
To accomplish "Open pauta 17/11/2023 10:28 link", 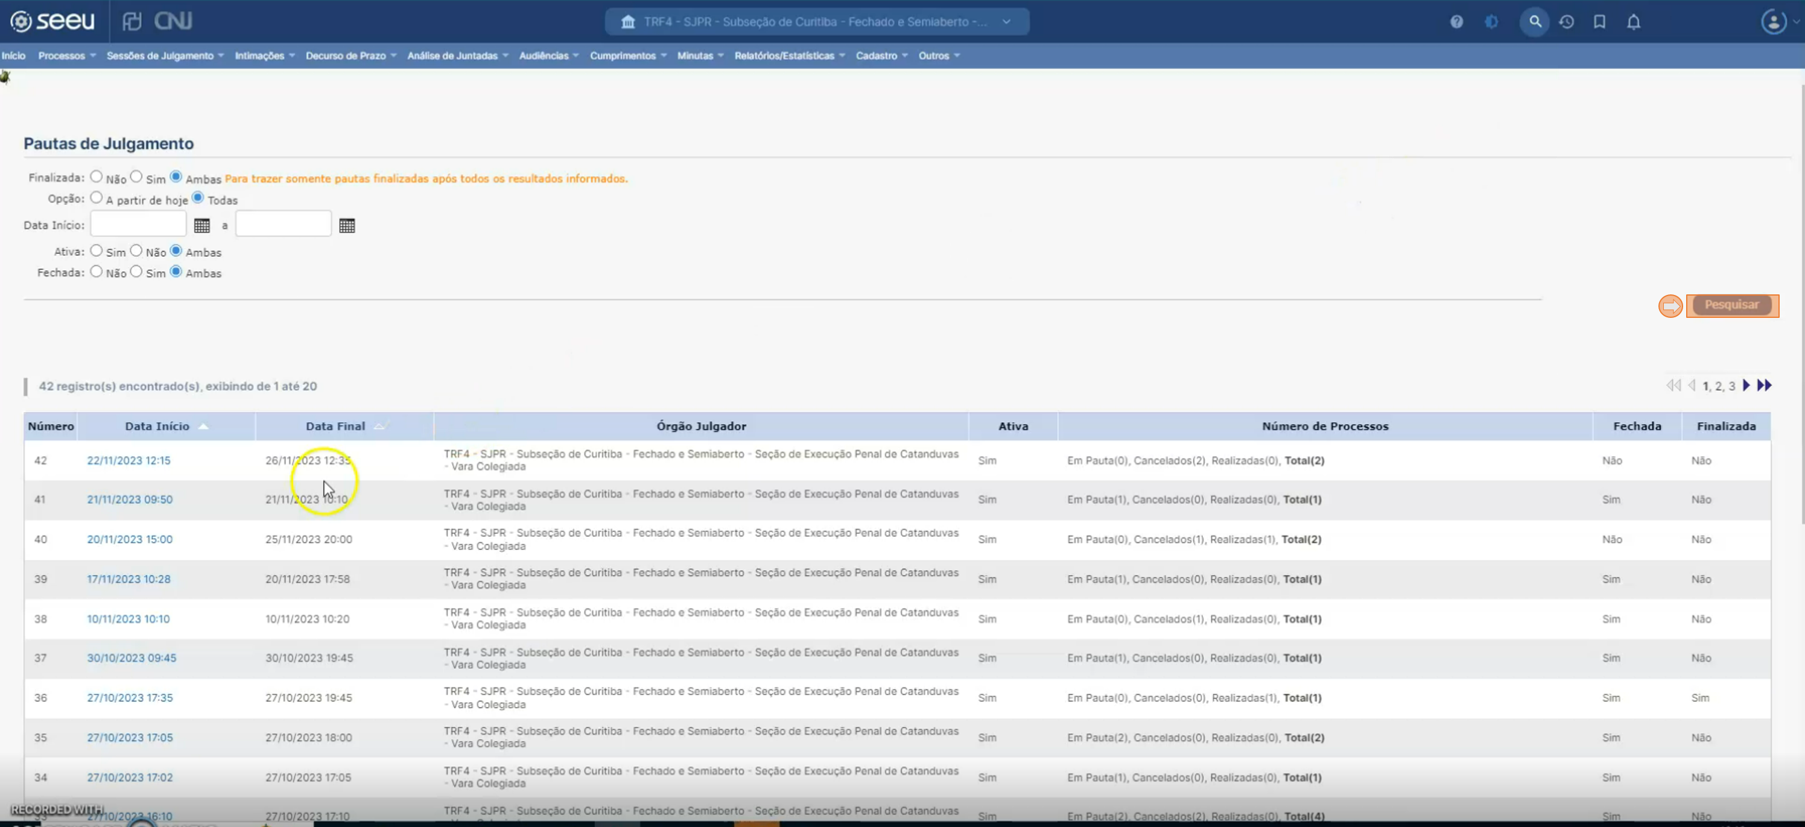I will (128, 580).
